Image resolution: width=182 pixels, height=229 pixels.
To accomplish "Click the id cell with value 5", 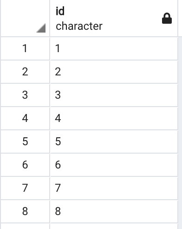I will pos(114,141).
